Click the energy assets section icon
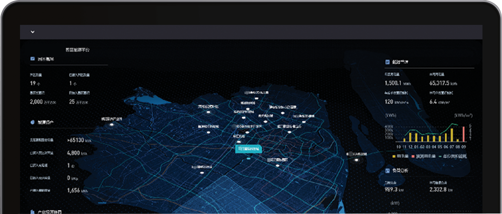The height and width of the screenshot is (214, 502). (x=33, y=122)
